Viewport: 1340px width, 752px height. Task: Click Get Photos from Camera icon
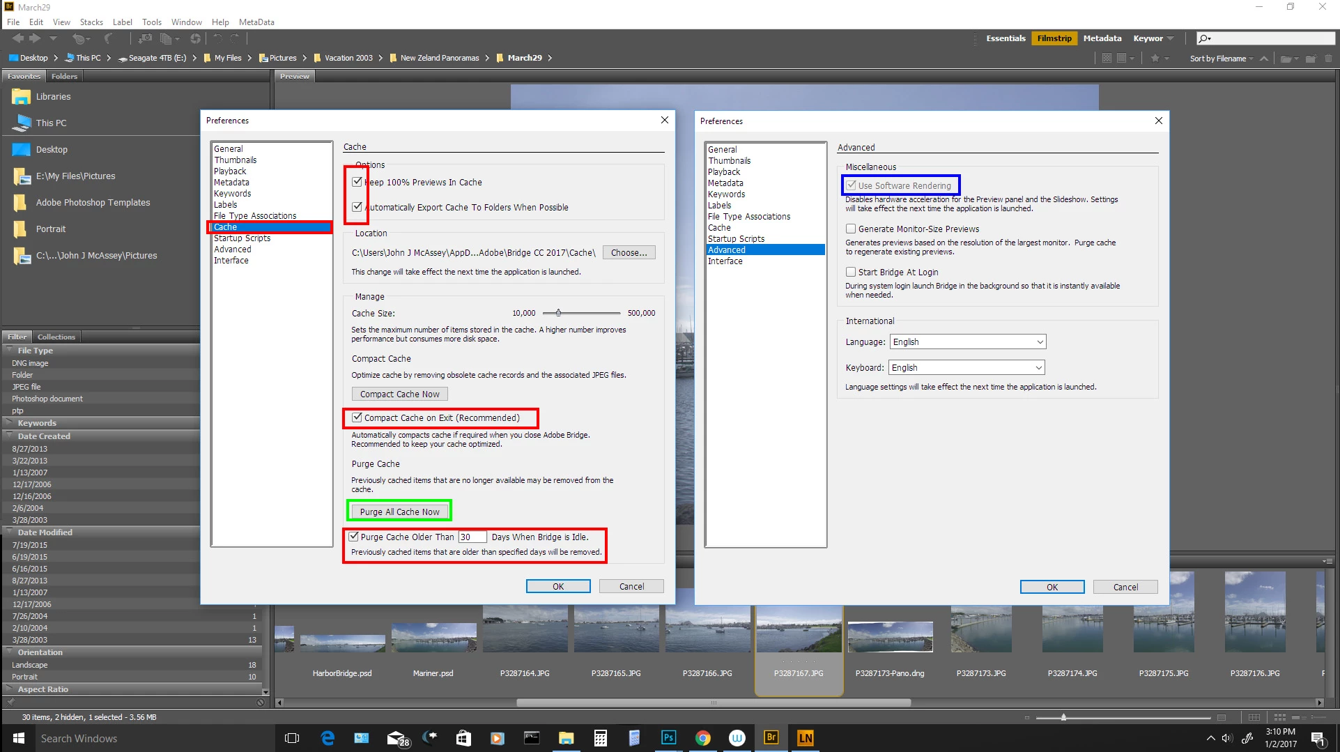pos(146,38)
